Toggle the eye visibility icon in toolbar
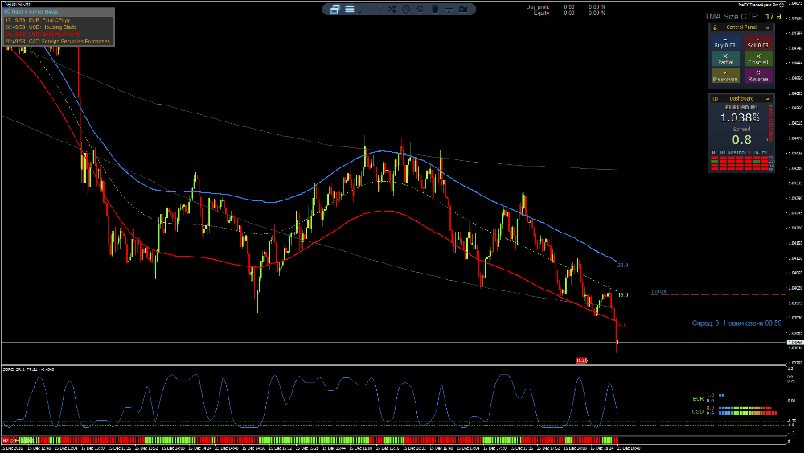The image size is (804, 453). tap(420, 9)
